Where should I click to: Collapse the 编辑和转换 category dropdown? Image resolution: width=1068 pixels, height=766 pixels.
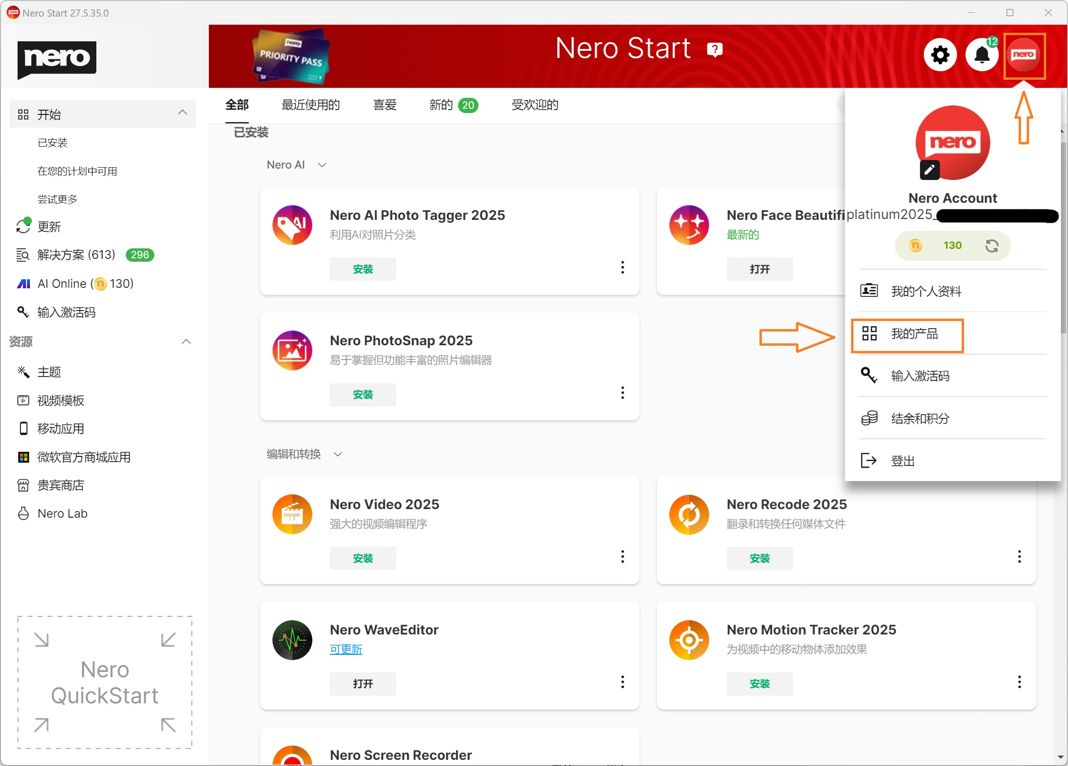click(x=337, y=454)
